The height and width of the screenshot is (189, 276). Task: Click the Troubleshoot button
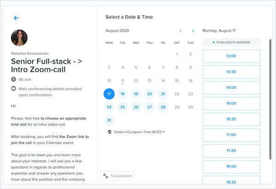117,176
